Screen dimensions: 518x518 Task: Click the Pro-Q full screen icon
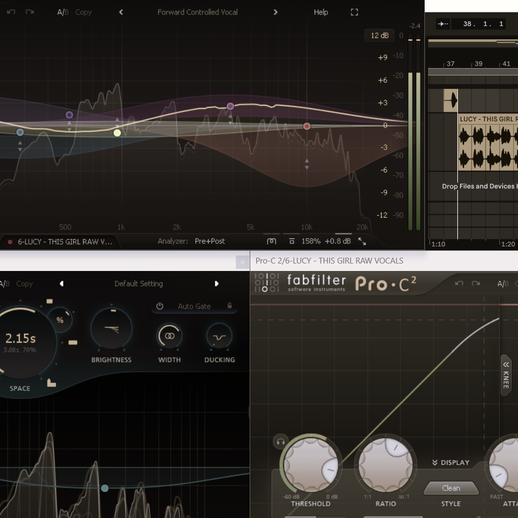(355, 12)
